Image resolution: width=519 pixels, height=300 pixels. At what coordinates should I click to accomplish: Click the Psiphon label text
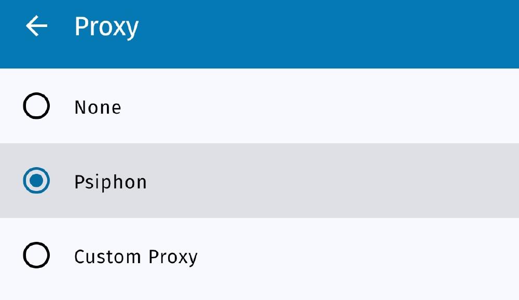[x=111, y=181]
